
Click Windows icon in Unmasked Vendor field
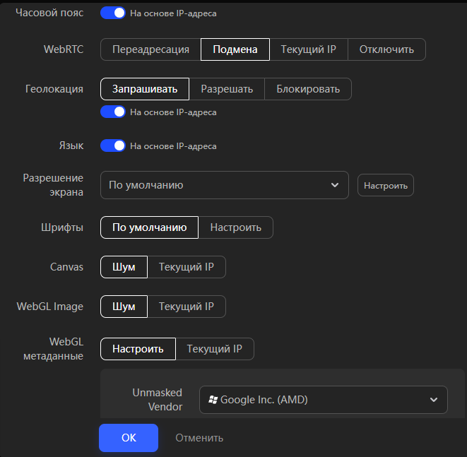[x=212, y=400]
